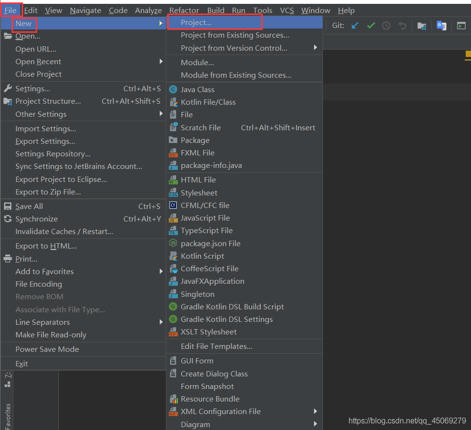Click the Git revert arrow icon
471x430 pixels.
tap(402, 26)
